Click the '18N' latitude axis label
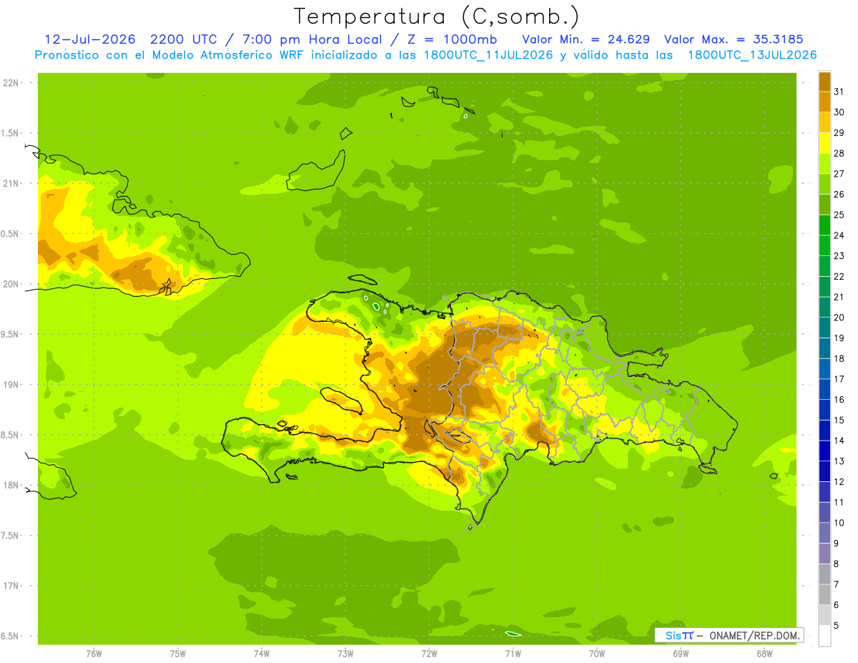 11,485
